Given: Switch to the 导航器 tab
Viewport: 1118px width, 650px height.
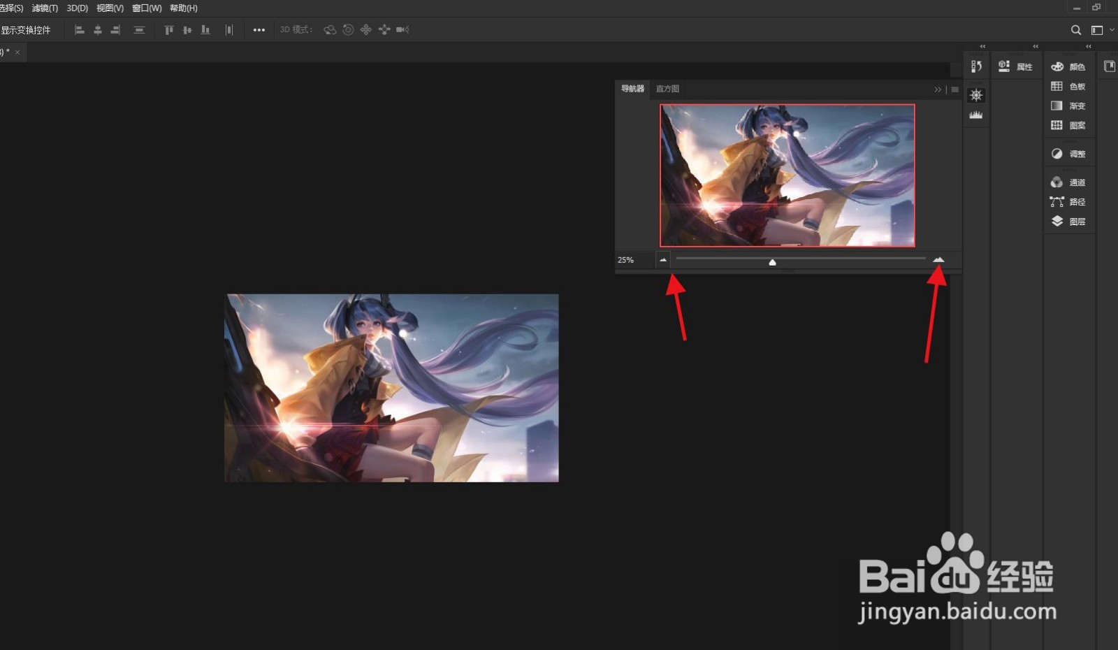Looking at the screenshot, I should tap(632, 89).
